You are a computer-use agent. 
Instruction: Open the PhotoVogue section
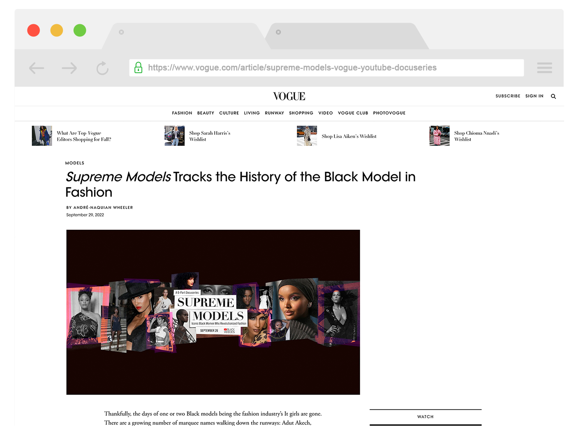click(389, 113)
